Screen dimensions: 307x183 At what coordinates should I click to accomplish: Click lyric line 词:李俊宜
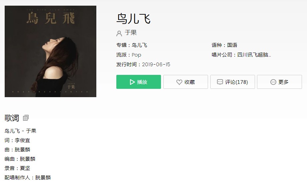tap(17, 140)
